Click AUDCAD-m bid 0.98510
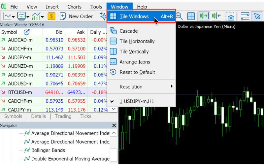264x165 pixels. click(x=54, y=40)
